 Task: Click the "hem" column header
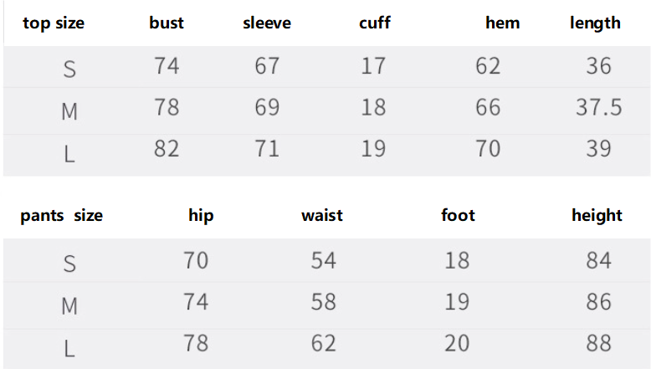click(502, 23)
